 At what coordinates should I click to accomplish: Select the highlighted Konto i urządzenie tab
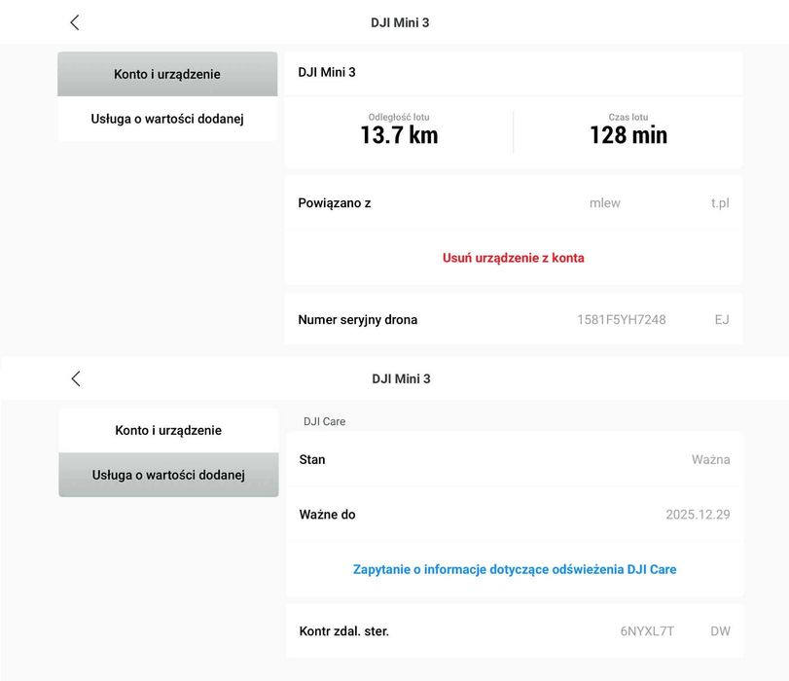pyautogui.click(x=167, y=74)
